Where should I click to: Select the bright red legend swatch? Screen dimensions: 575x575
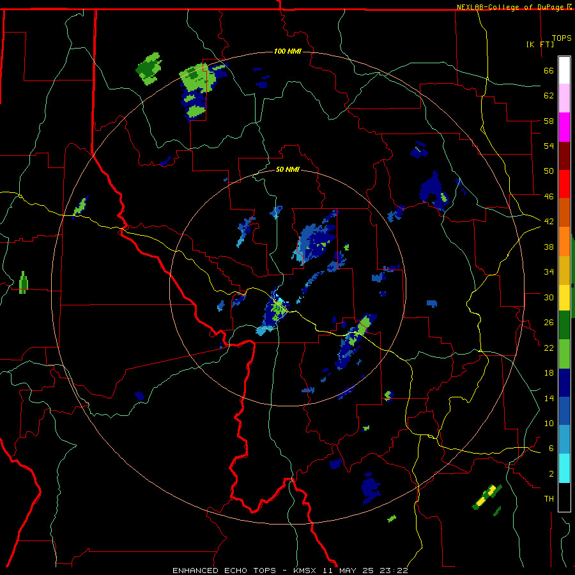[564, 184]
